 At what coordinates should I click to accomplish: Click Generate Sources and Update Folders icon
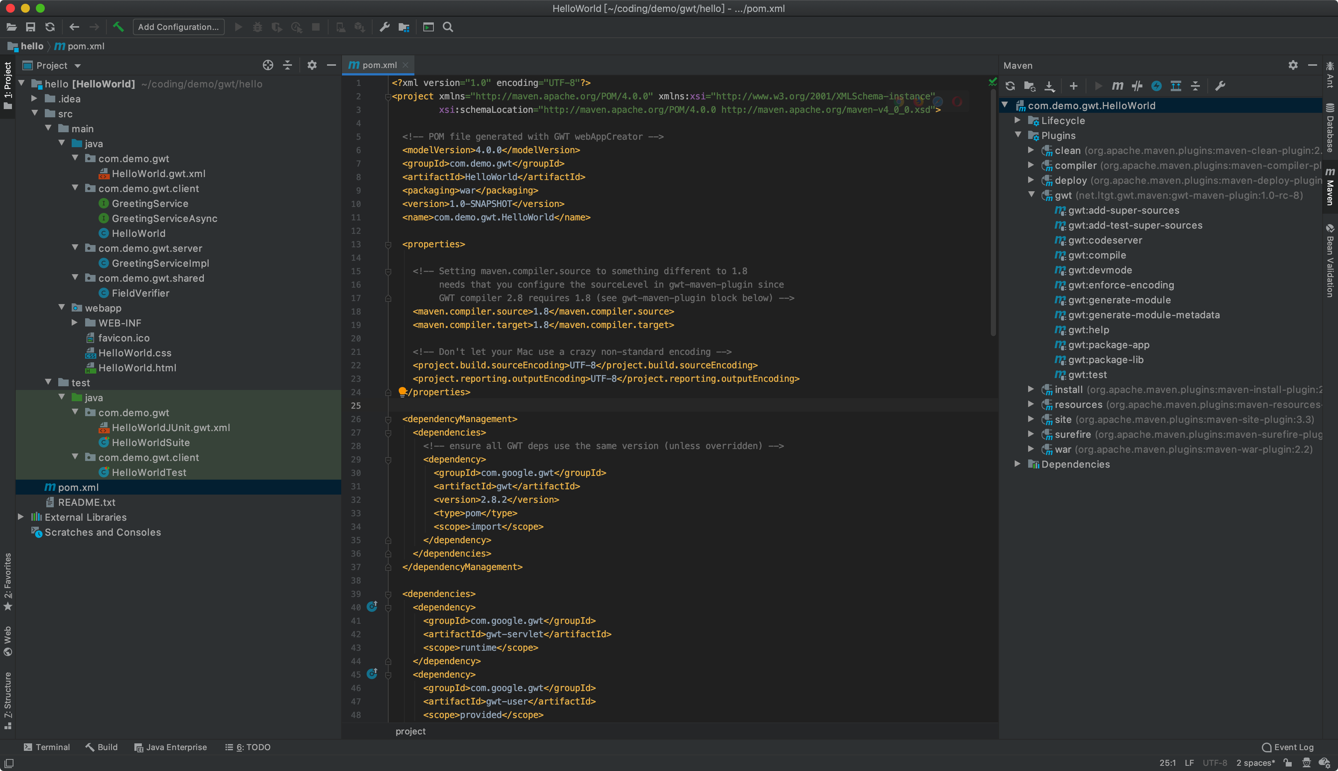(x=1030, y=86)
